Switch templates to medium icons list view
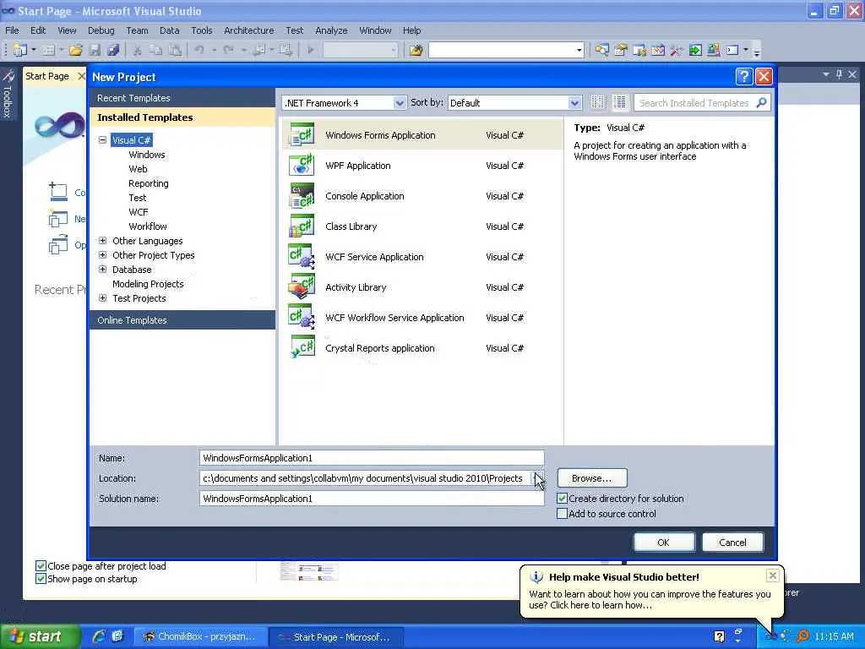The image size is (865, 649). coord(619,102)
